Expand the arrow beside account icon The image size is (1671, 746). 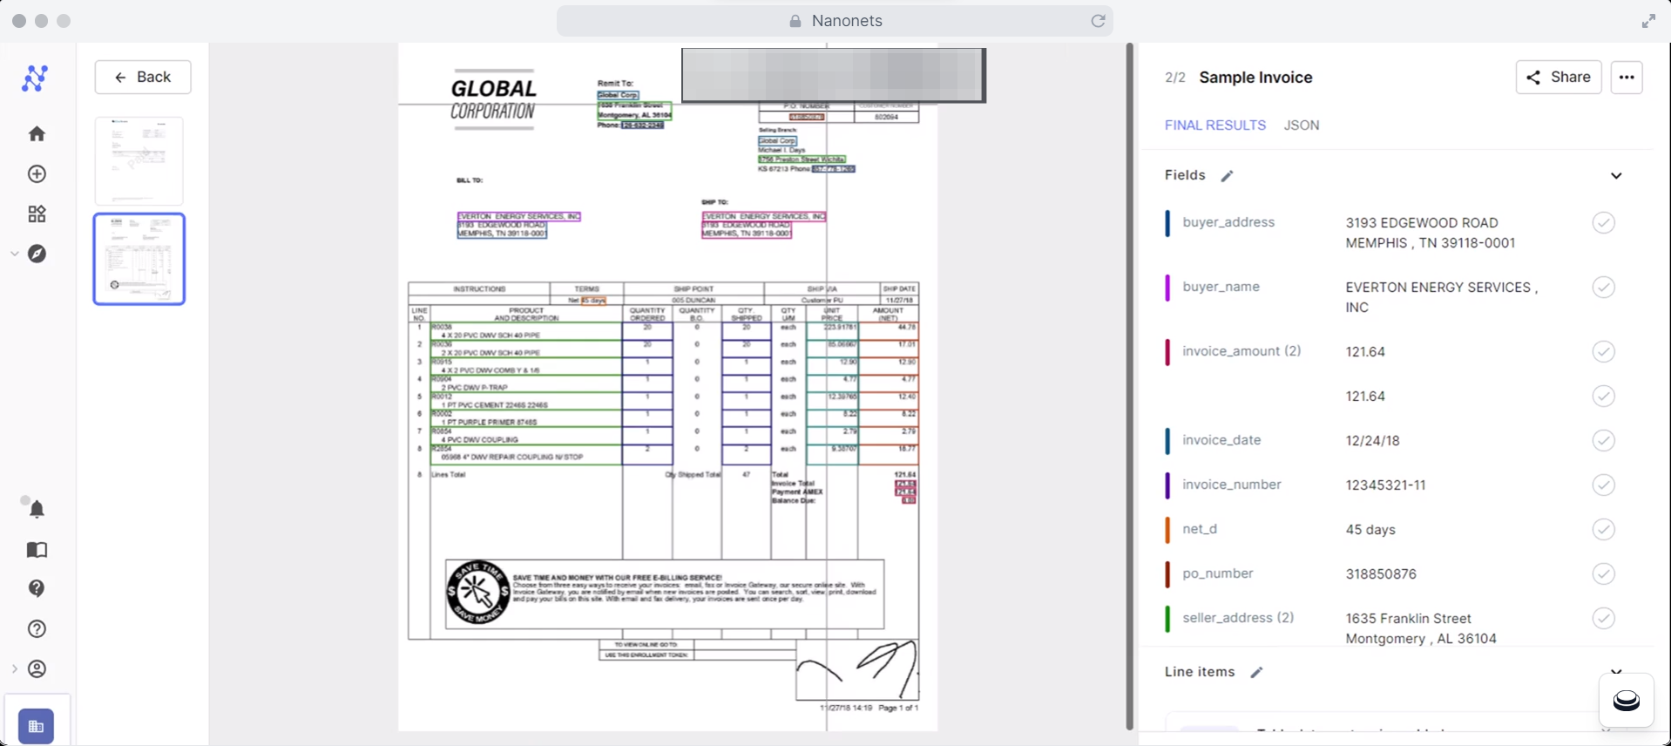coord(14,668)
